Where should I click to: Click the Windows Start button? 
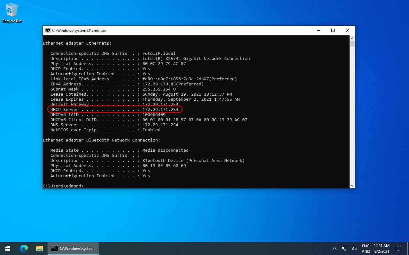[7, 249]
